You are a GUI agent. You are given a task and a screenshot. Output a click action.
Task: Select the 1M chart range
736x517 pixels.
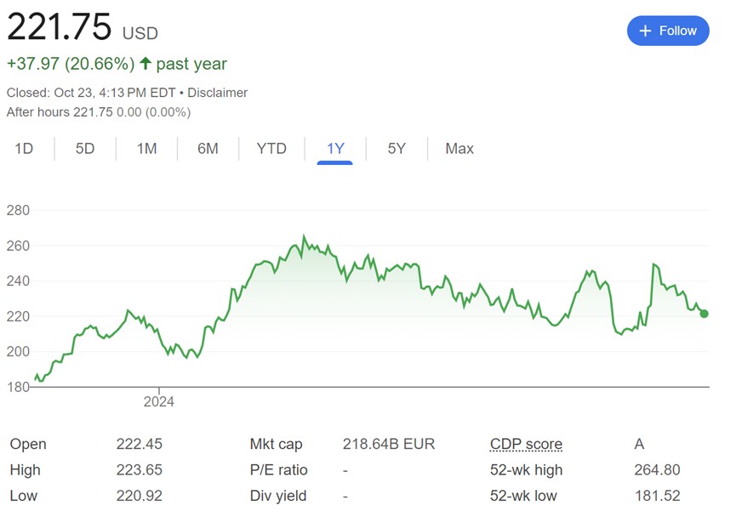[x=146, y=149]
